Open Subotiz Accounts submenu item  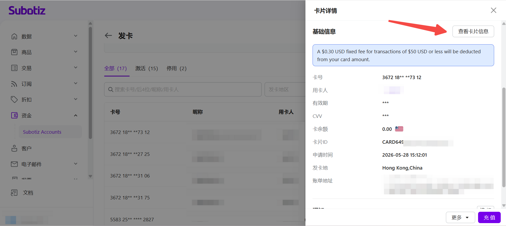tap(50, 132)
